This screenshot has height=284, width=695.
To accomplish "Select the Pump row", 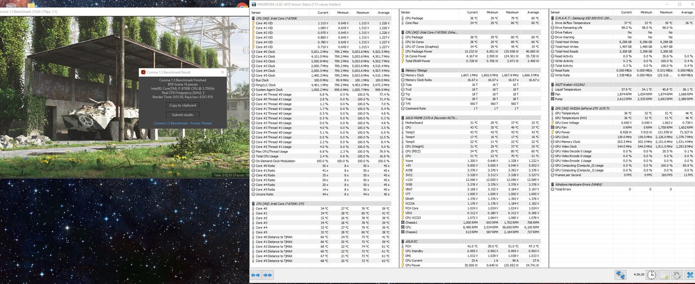I will point(622,99).
